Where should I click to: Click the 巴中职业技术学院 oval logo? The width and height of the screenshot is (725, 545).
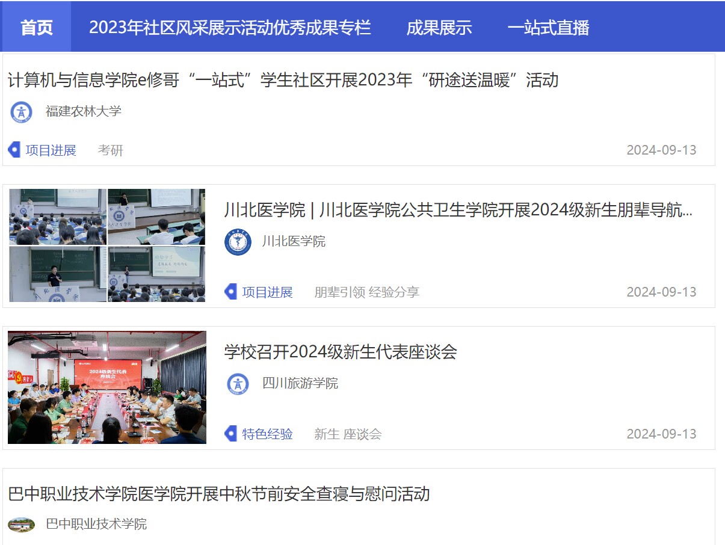pyautogui.click(x=22, y=525)
